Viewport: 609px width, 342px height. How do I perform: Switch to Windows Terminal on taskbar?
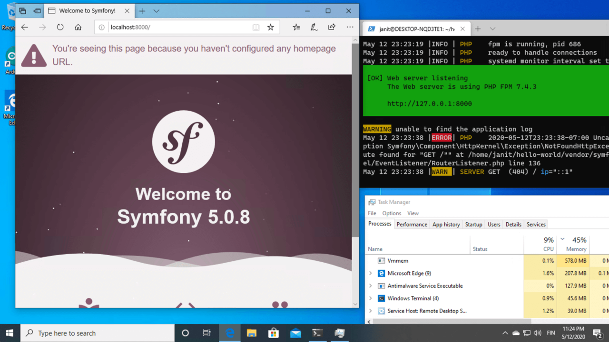click(317, 333)
